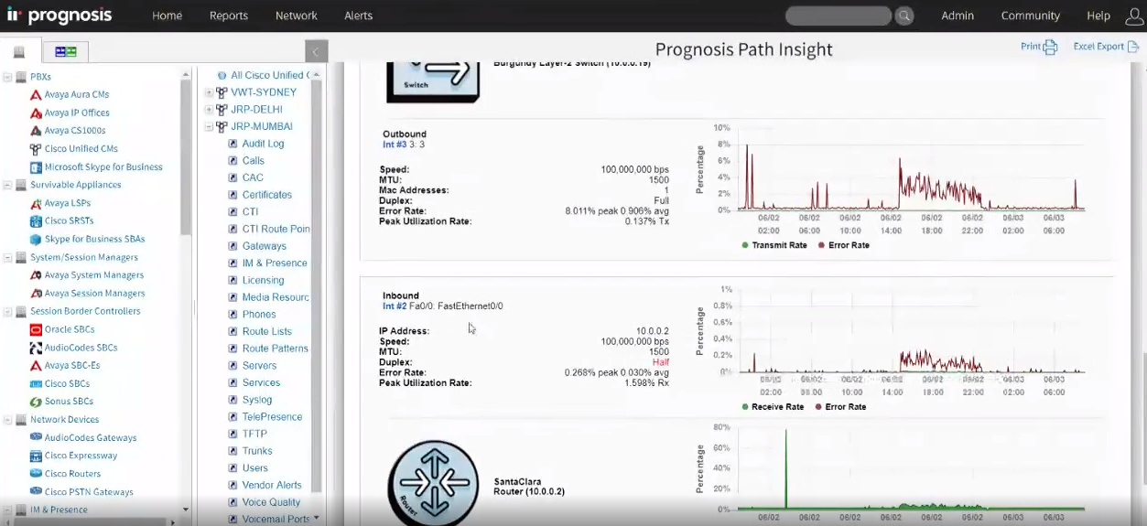The image size is (1147, 526).
Task: Collapse the PBXs group
Action: coord(7,78)
